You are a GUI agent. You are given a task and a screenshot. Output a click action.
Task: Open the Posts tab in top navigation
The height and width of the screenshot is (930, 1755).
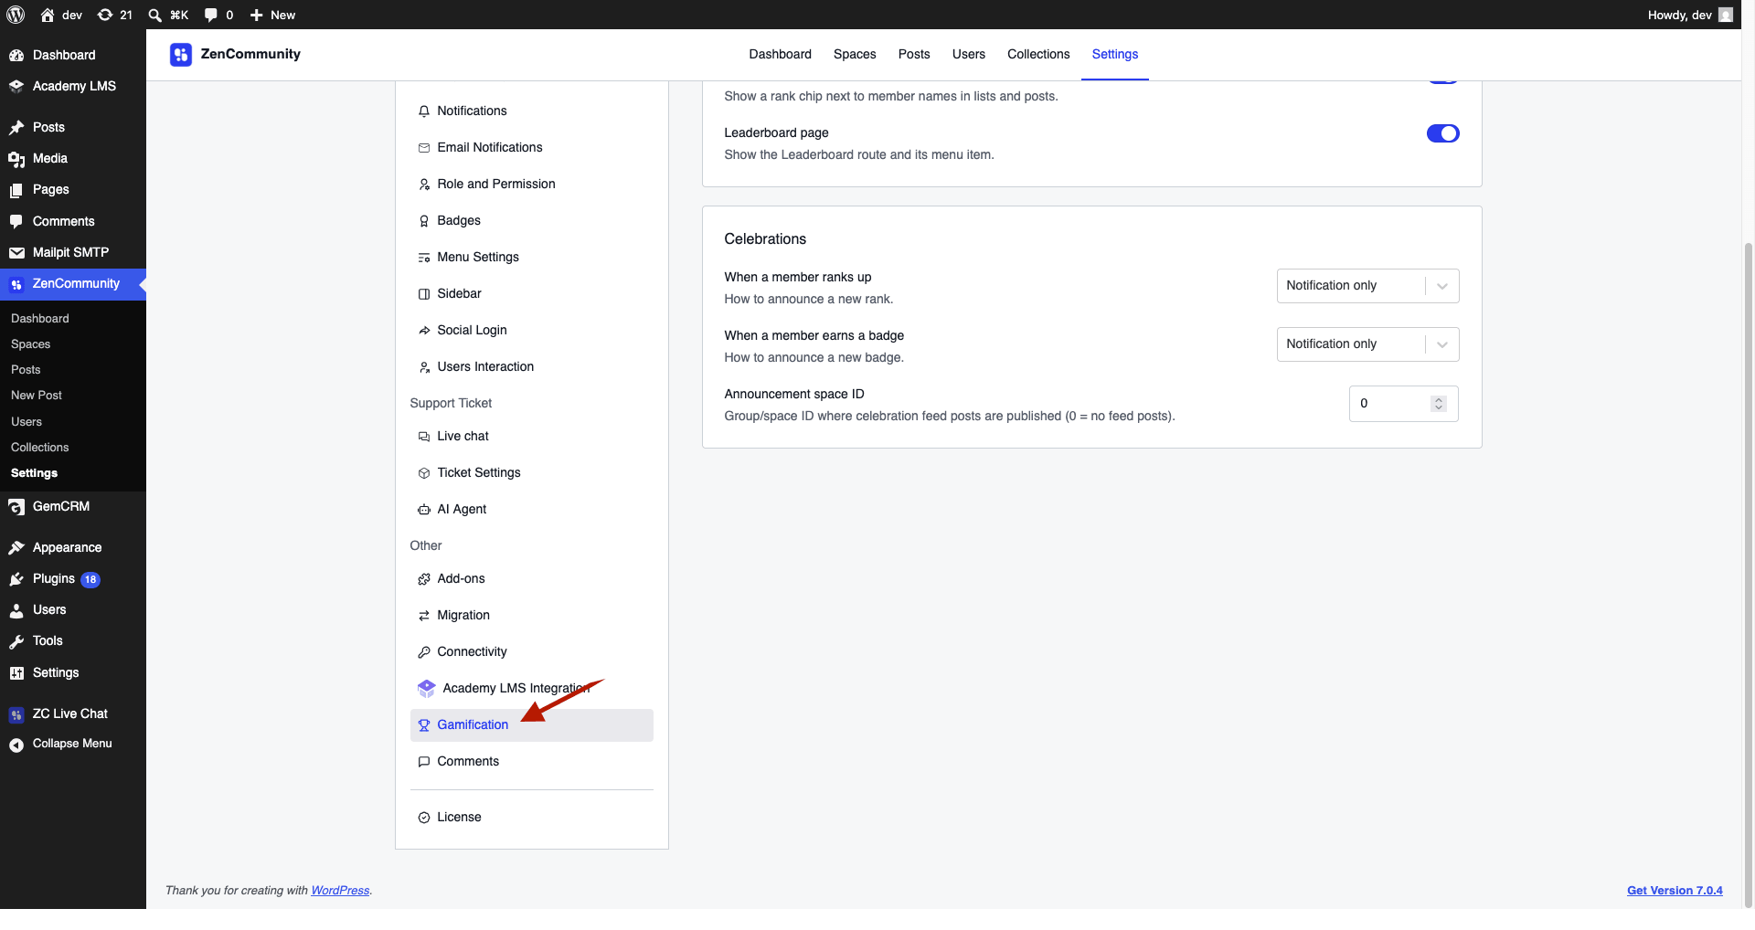(x=914, y=54)
